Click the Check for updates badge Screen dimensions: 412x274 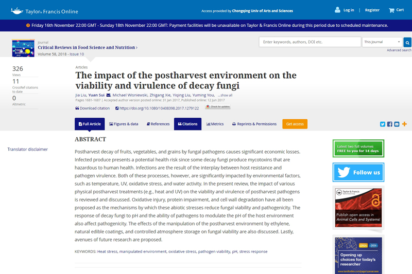pyautogui.click(x=218, y=107)
